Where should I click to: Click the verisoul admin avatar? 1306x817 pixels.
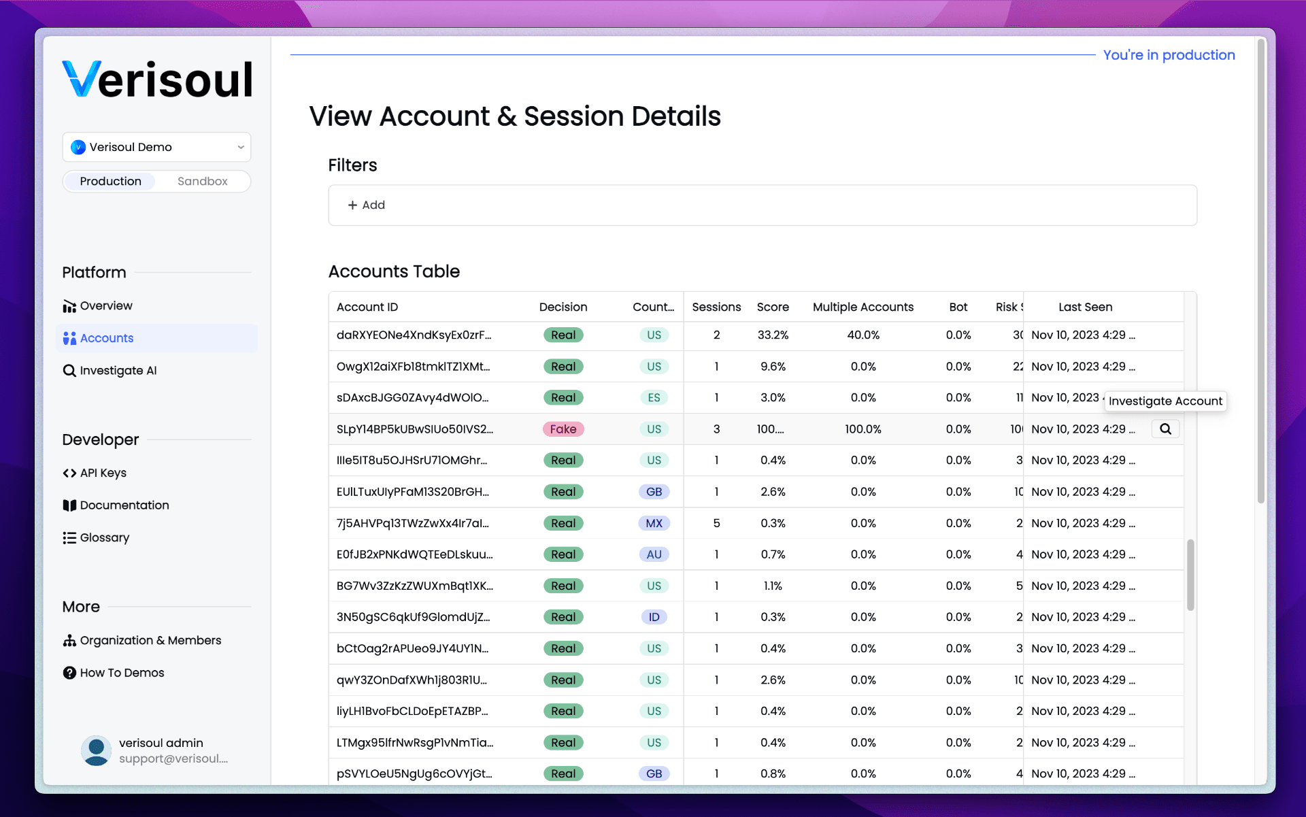[96, 750]
